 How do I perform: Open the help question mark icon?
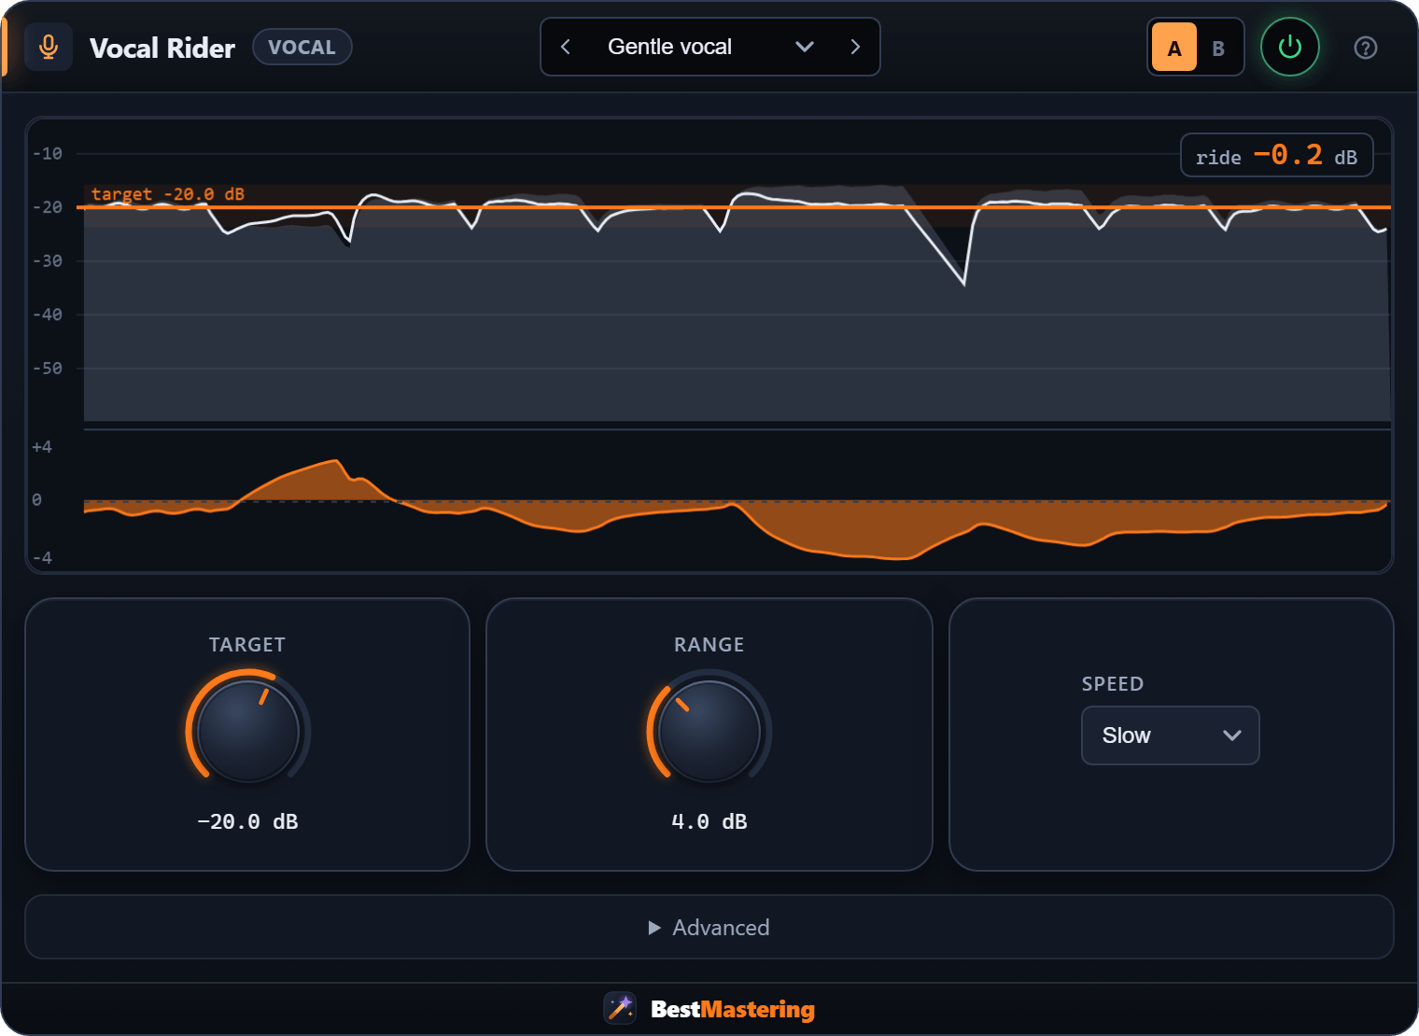1365,48
